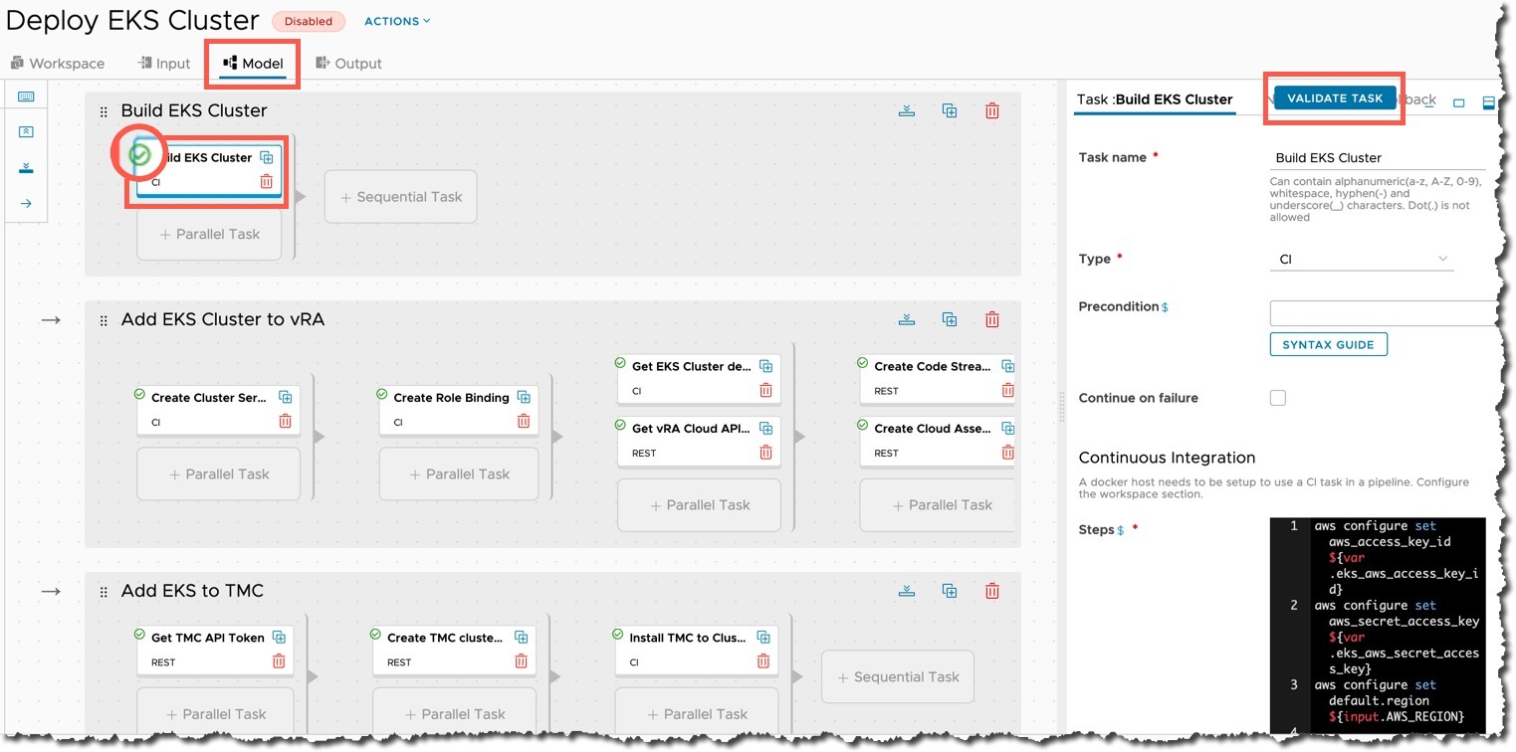Collapse the Add EKS Cluster to vRA stage
This screenshot has height=752, width=1516.
tap(906, 319)
